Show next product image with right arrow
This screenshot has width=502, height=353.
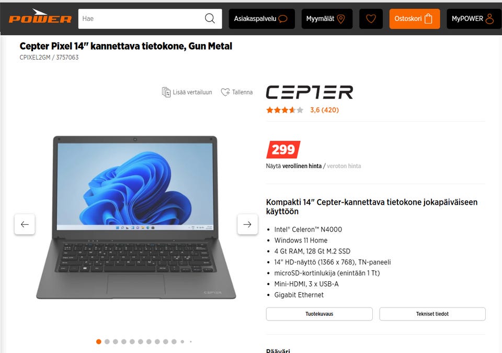[247, 225]
